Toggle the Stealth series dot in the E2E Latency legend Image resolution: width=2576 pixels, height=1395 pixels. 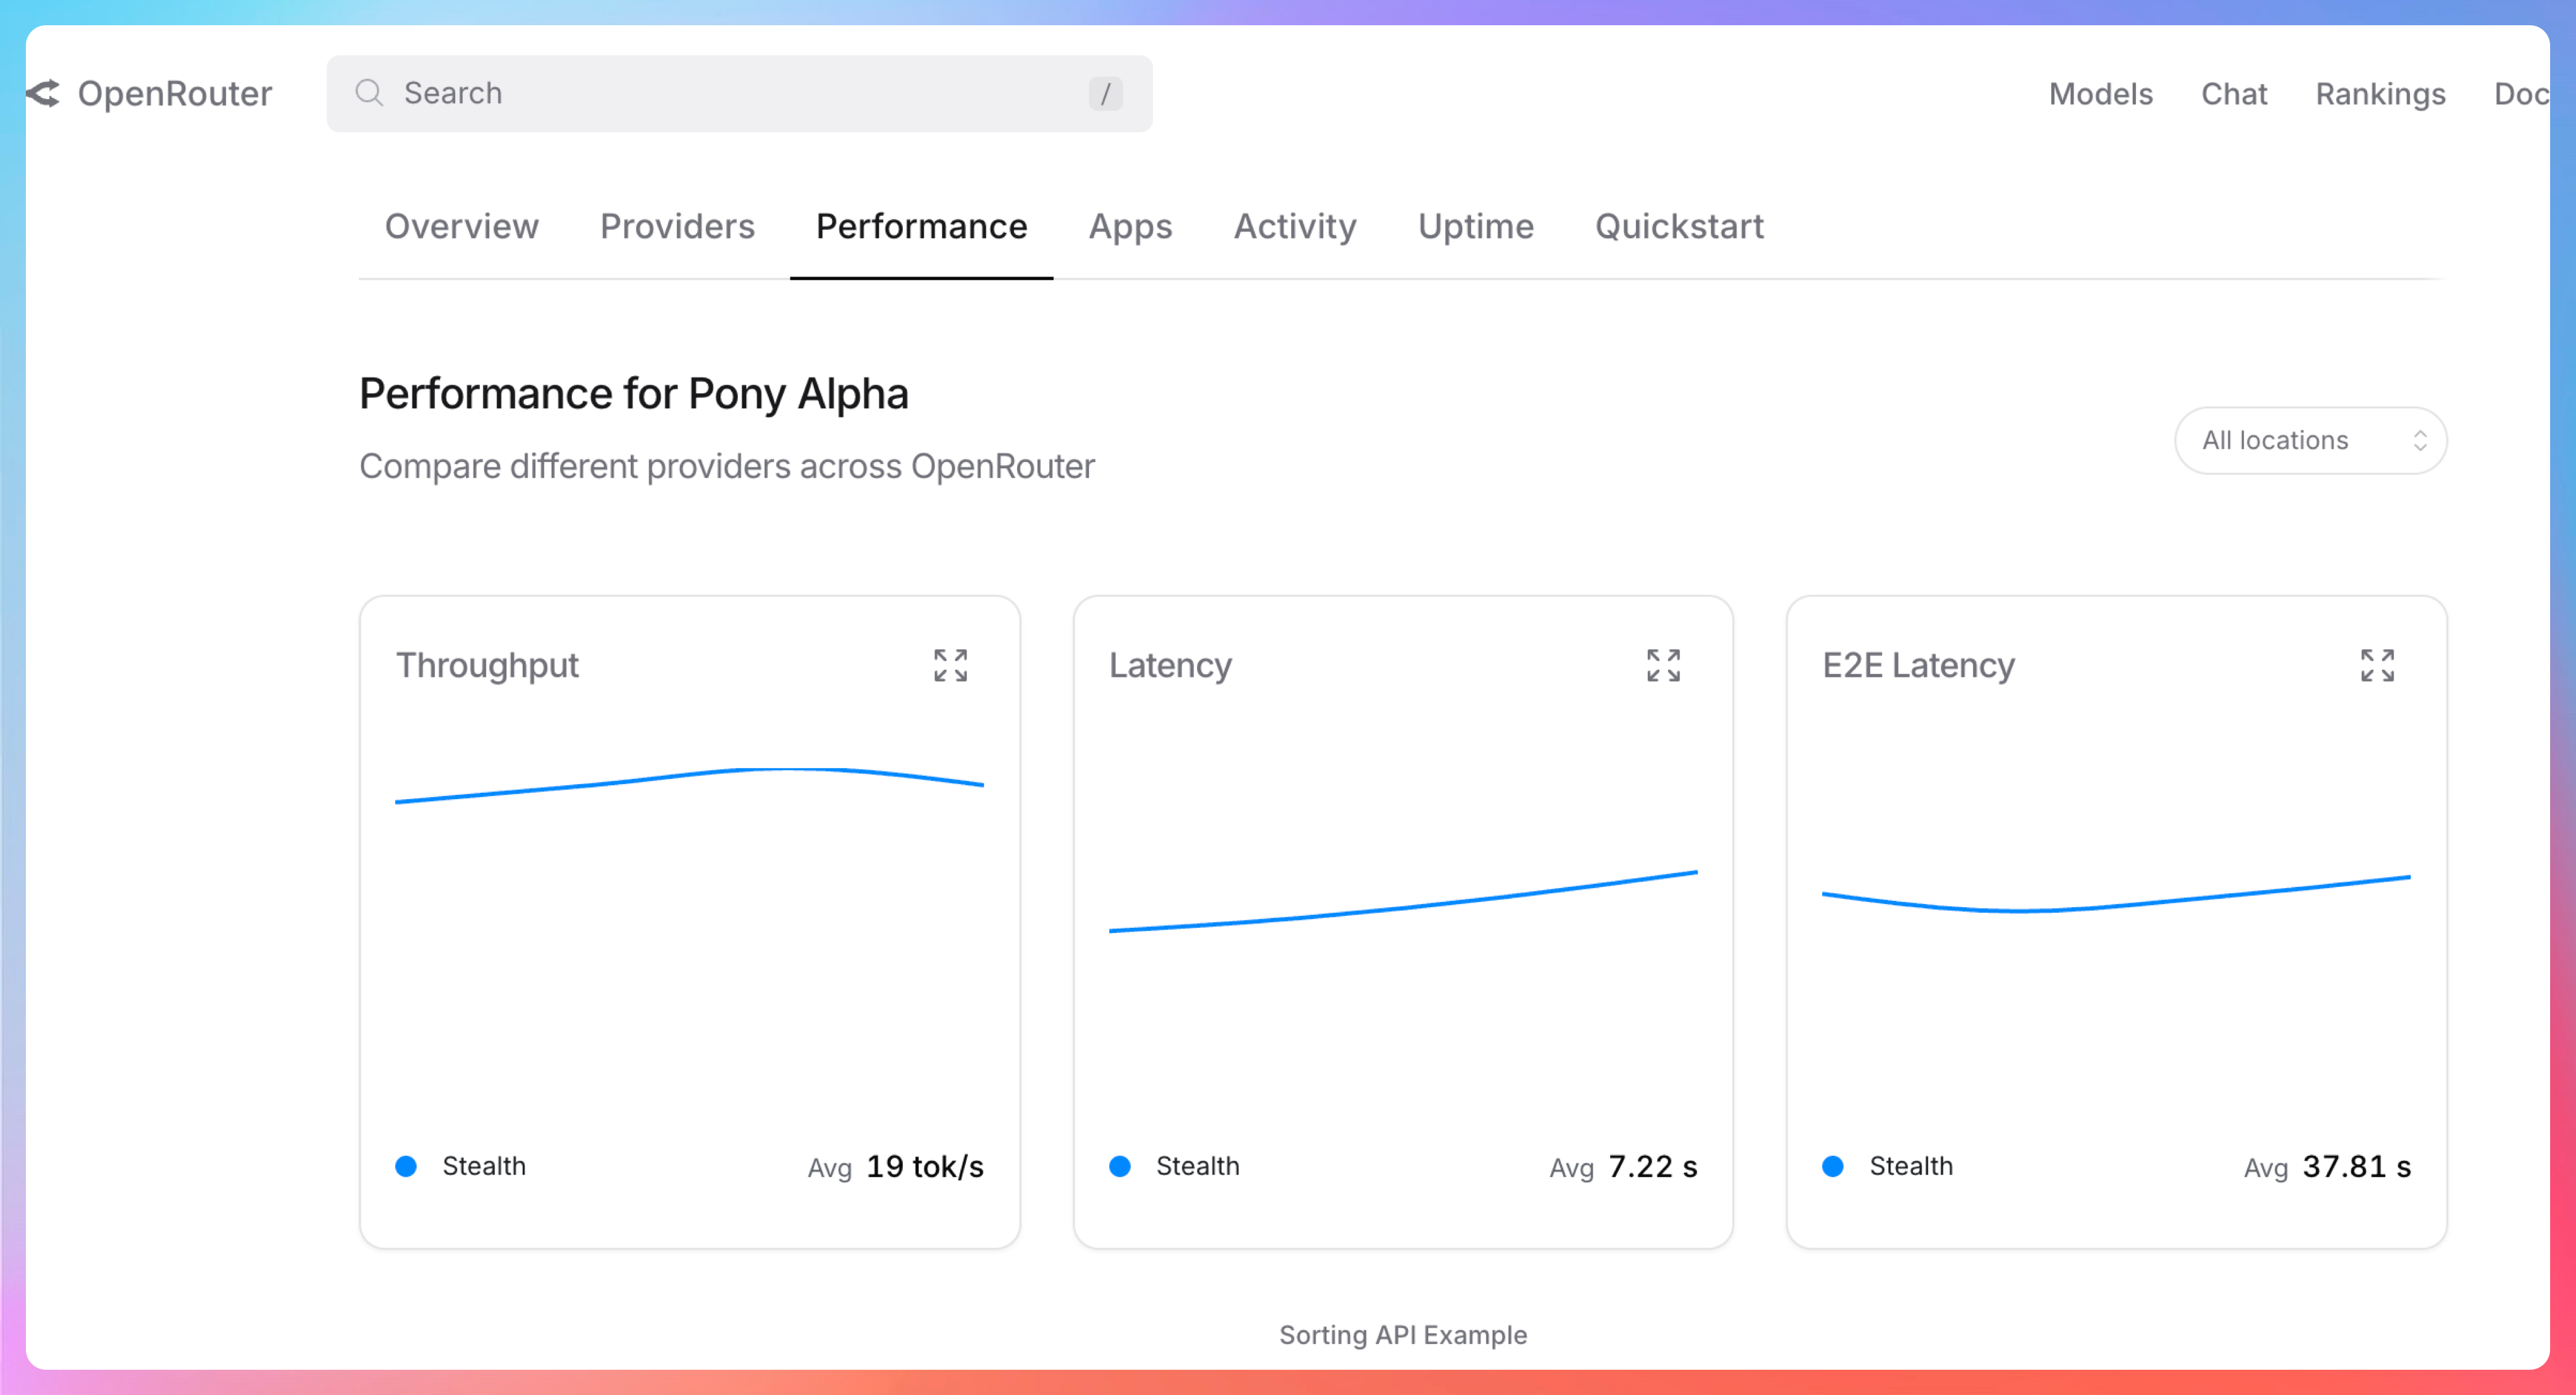click(x=1833, y=1166)
